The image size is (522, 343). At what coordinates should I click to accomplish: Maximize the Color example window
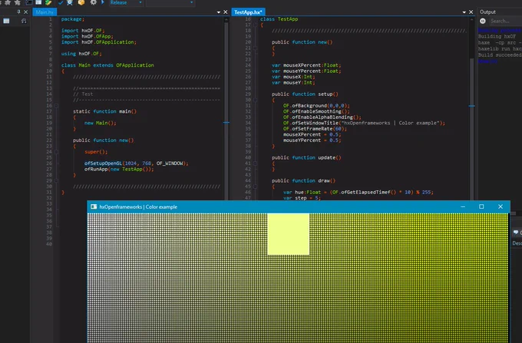[x=481, y=206]
